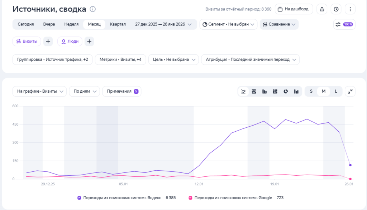The image size is (367, 210).
Task: Open the Сравнение dropdown
Action: (279, 24)
